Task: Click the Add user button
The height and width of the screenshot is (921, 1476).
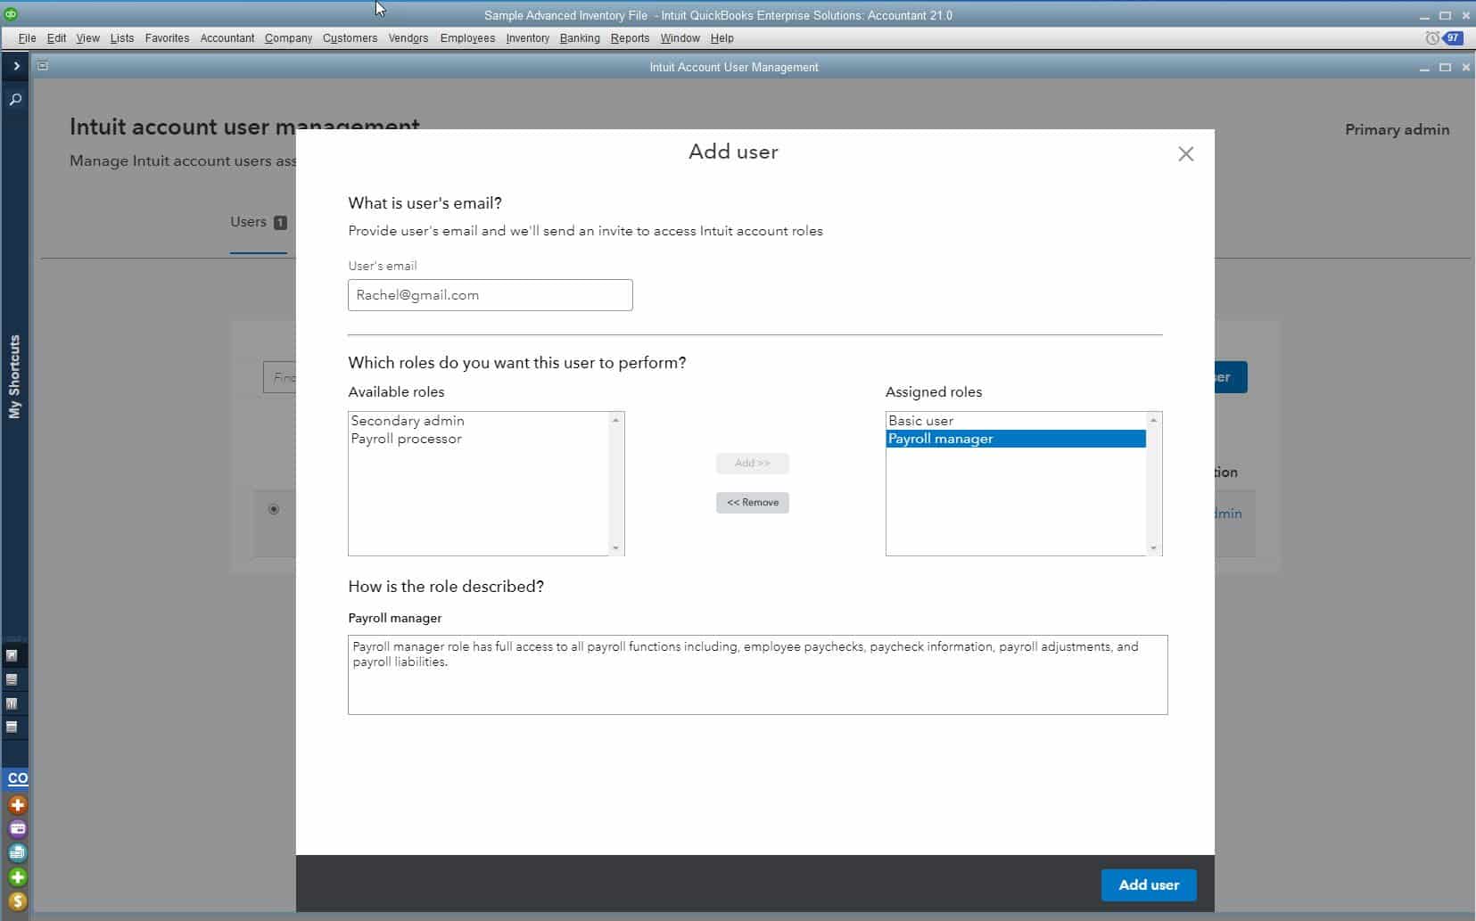Action: click(x=1149, y=885)
